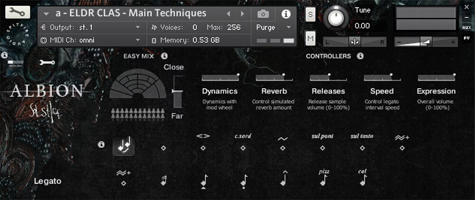Select the Legato articulation icon

point(123,145)
